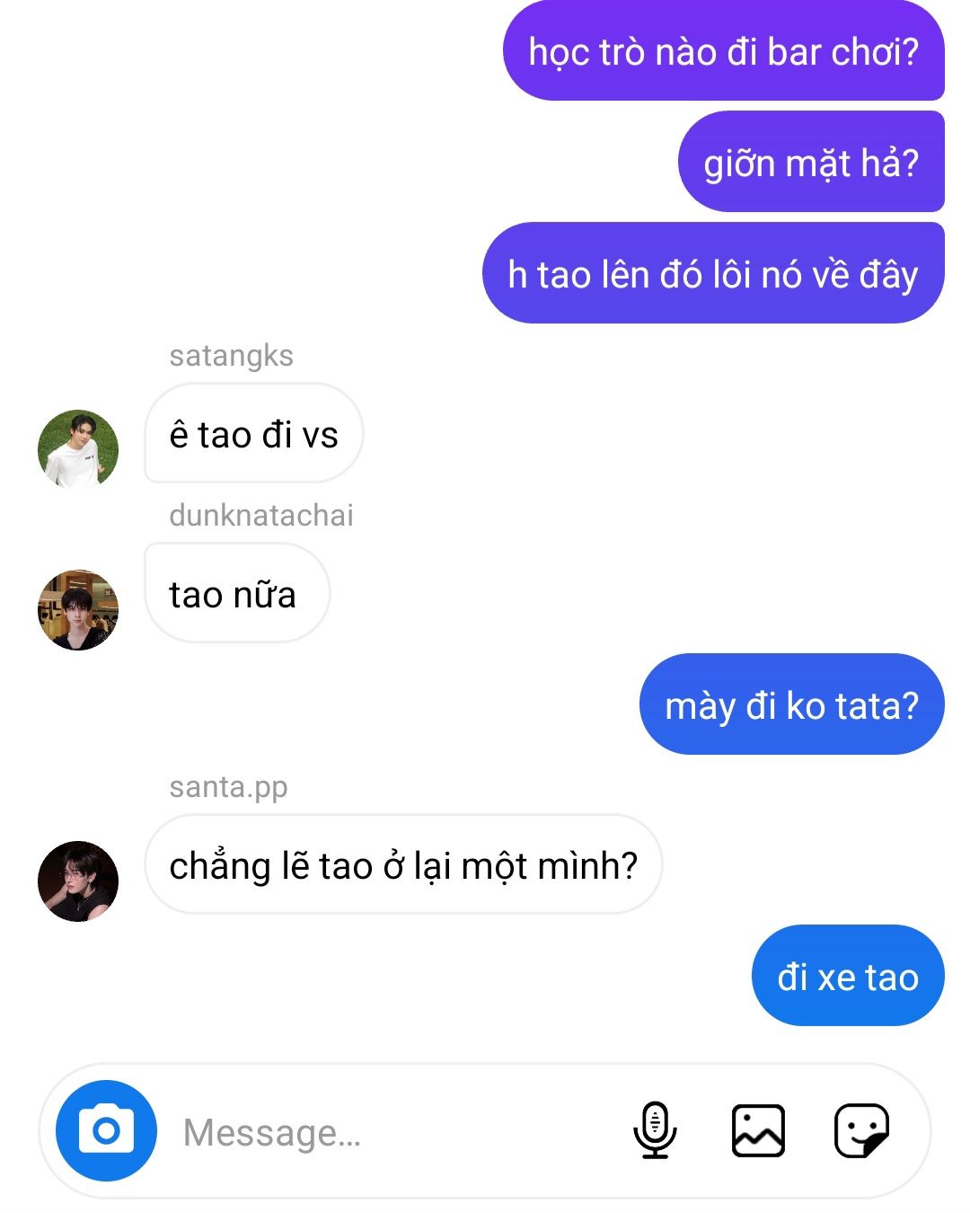Viewport: 970px width, 1213px height.
Task: Open the santa.pp username label
Action: coord(228,787)
